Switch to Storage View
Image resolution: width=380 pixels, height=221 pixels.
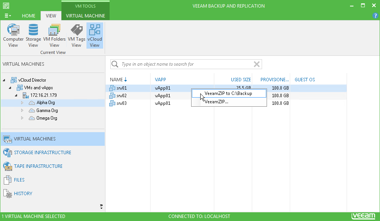33,35
